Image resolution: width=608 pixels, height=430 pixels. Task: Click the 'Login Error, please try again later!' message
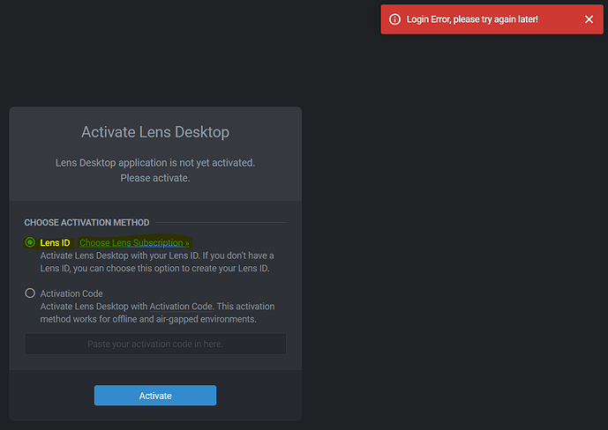pyautogui.click(x=472, y=19)
